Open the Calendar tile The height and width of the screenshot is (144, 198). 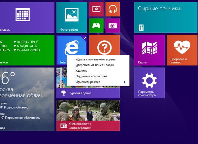coord(27,17)
